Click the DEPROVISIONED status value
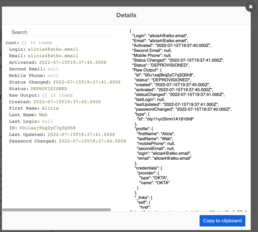 pyautogui.click(x=49, y=89)
